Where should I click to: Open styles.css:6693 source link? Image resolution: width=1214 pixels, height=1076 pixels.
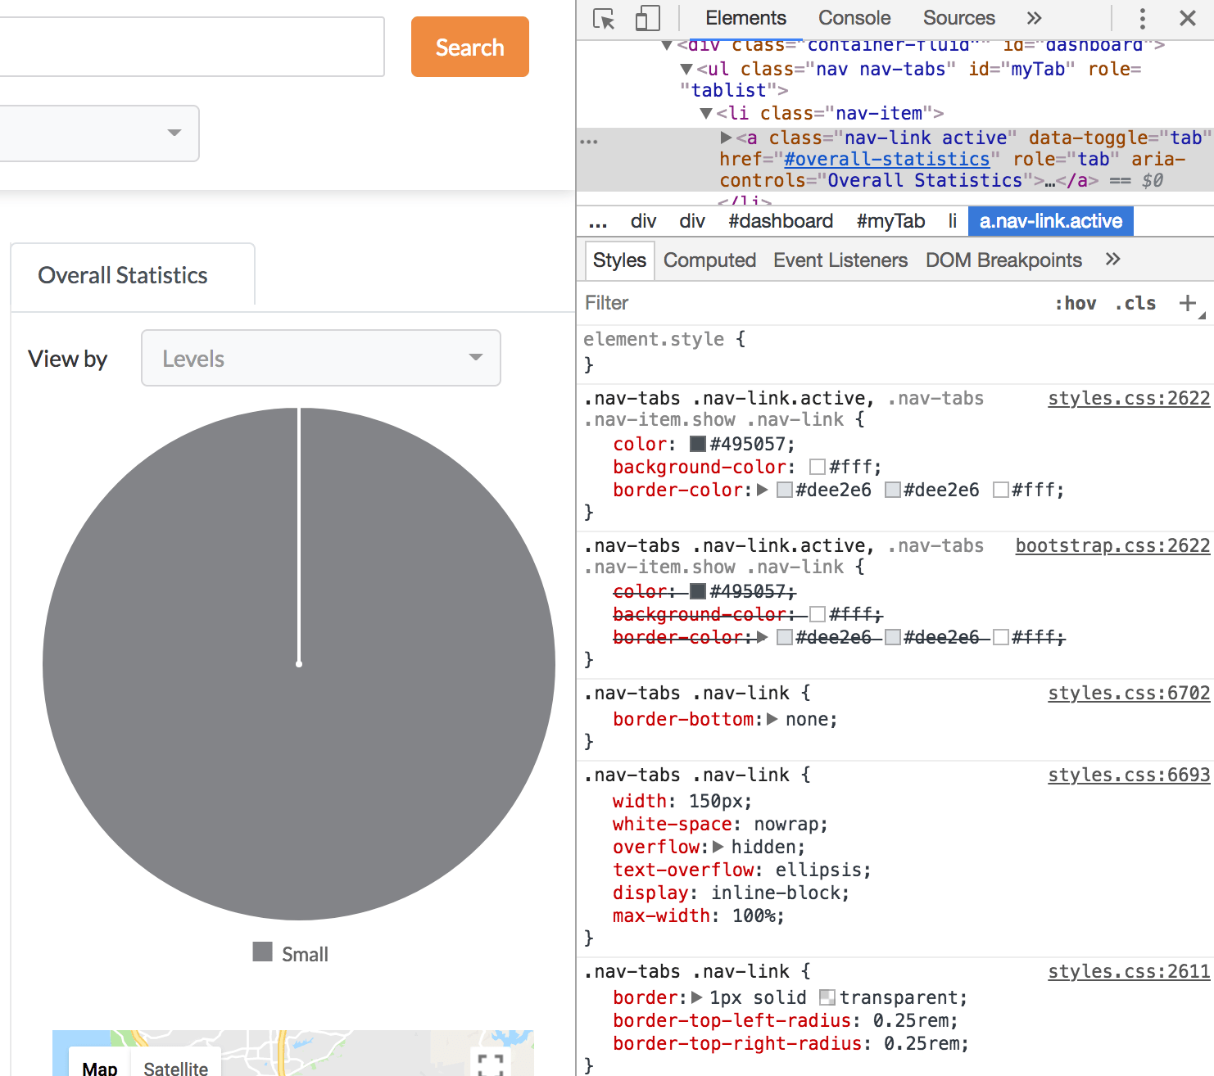coord(1129,775)
